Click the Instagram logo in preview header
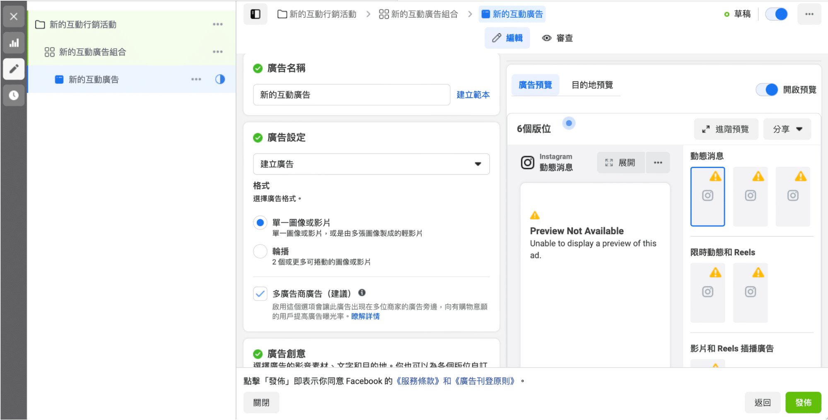The height and width of the screenshot is (420, 828). [527, 162]
